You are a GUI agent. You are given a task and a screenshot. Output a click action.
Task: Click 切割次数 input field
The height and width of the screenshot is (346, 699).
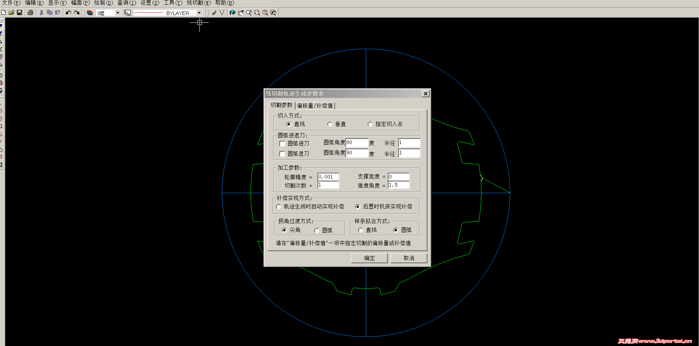(x=328, y=185)
